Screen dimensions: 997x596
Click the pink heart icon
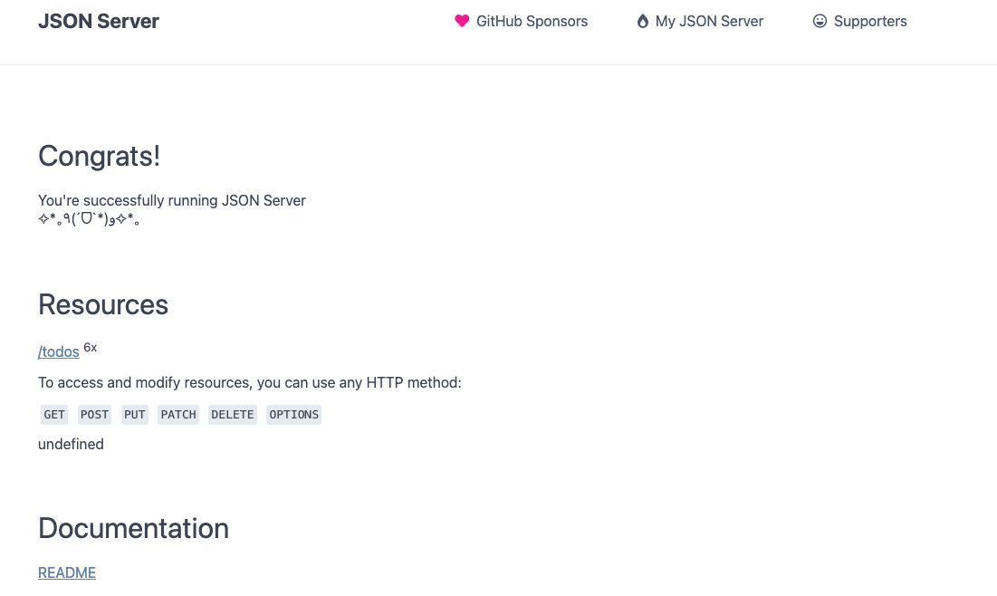click(x=462, y=21)
